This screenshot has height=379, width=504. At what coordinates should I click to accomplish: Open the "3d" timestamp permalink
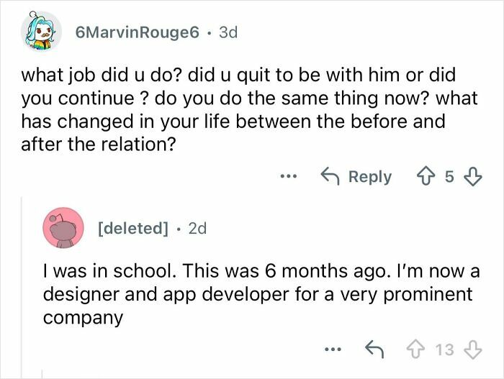pos(227,32)
